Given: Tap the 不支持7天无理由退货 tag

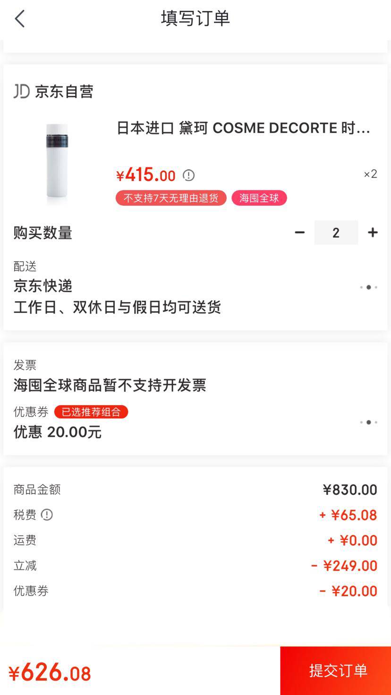Looking at the screenshot, I should (171, 198).
